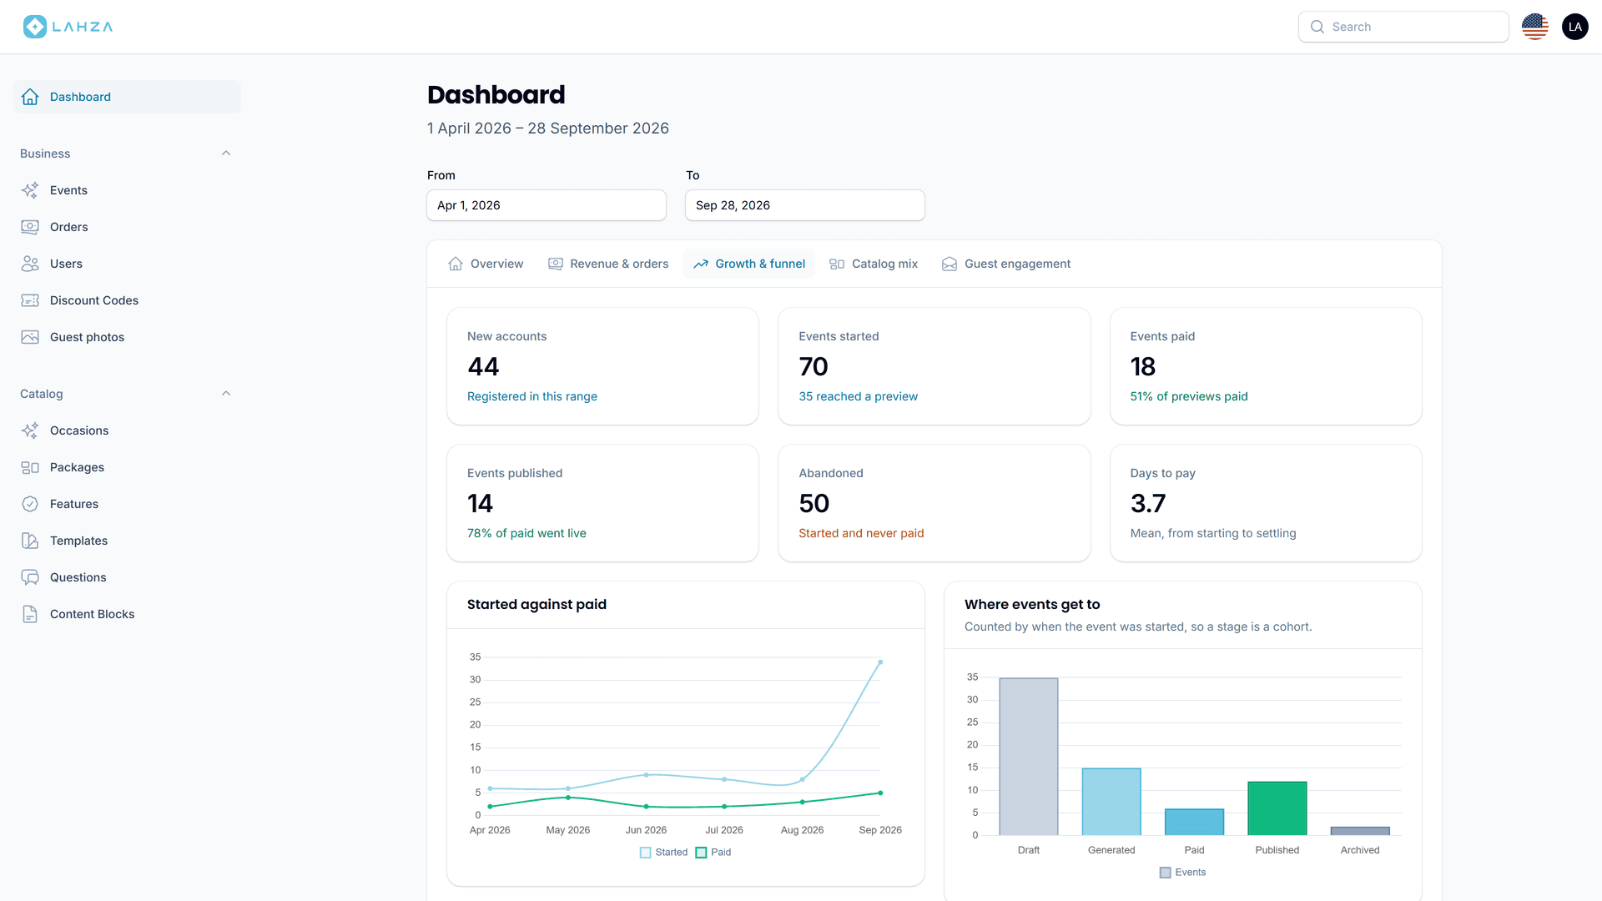Image resolution: width=1602 pixels, height=901 pixels.
Task: Open Guest photos from sidebar
Action: [127, 337]
